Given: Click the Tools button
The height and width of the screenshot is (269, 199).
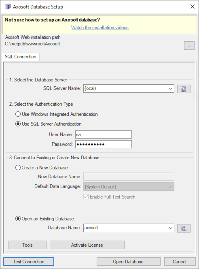Looking at the screenshot, I should pyautogui.click(x=28, y=245).
